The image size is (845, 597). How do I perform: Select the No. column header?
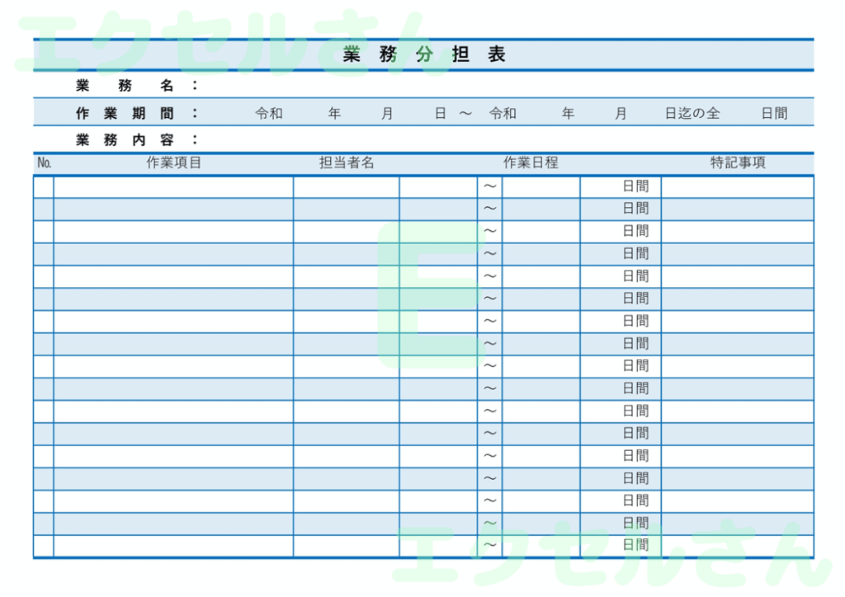pos(43,162)
